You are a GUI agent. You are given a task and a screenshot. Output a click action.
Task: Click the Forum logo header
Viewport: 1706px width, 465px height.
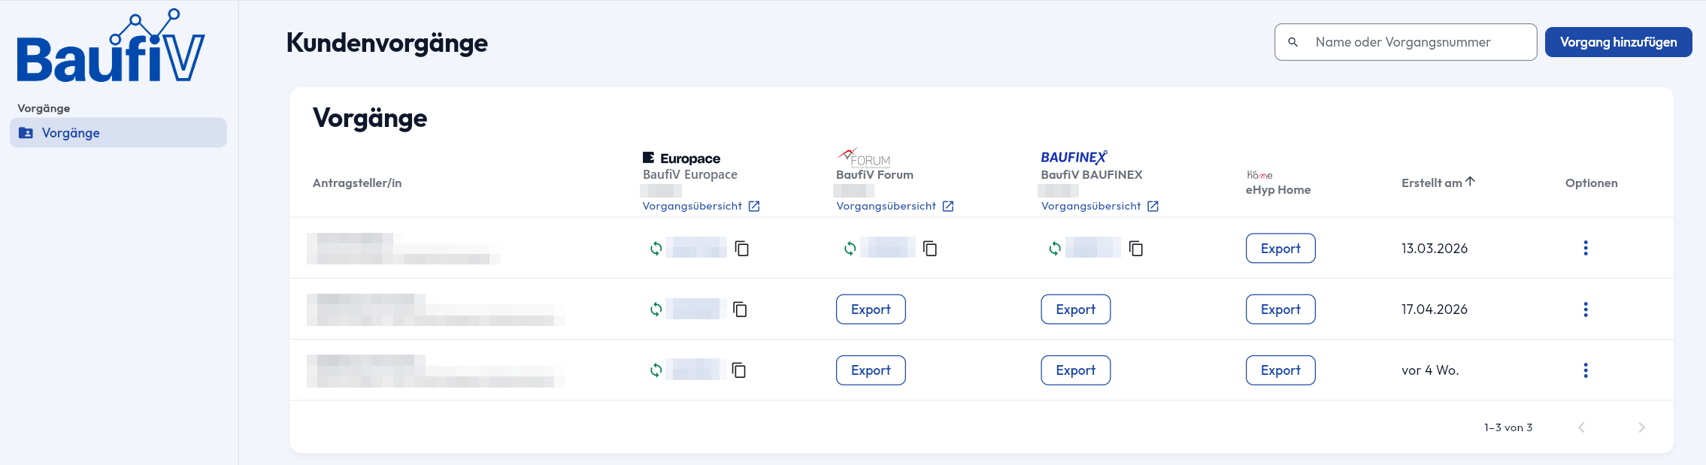[x=863, y=156]
